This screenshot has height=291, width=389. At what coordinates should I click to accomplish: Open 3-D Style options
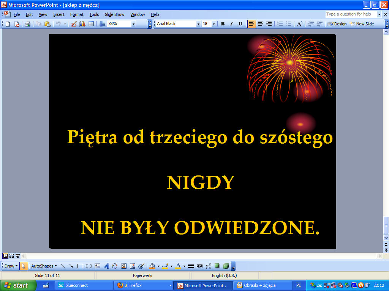click(226, 266)
